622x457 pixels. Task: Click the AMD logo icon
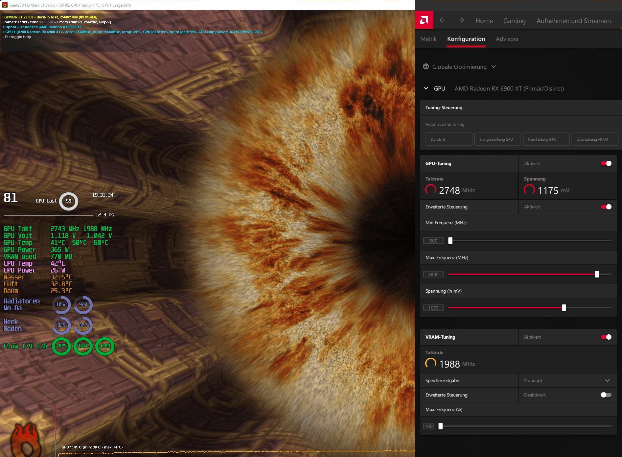pyautogui.click(x=424, y=20)
